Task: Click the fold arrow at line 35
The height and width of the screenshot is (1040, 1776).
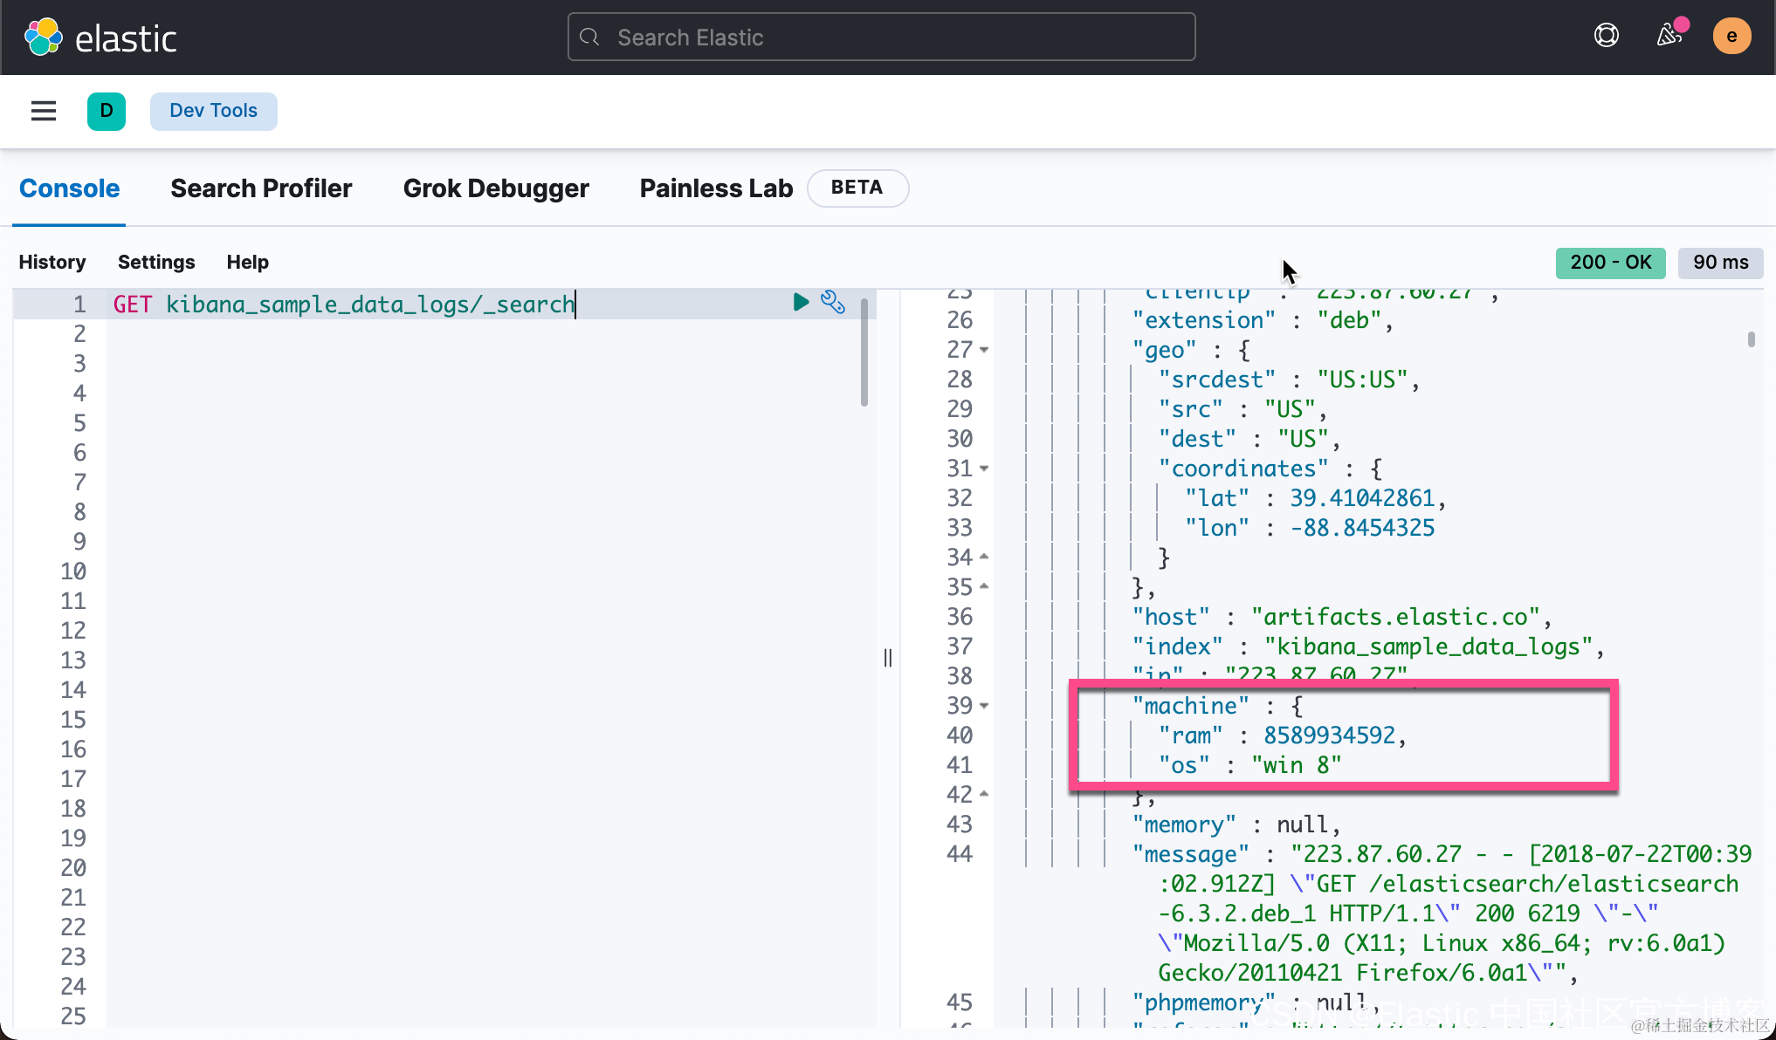Action: pos(984,586)
